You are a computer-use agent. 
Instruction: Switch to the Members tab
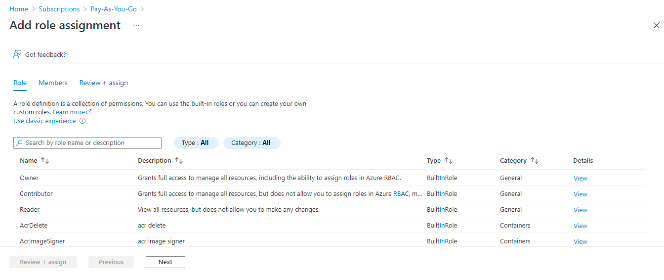(53, 83)
